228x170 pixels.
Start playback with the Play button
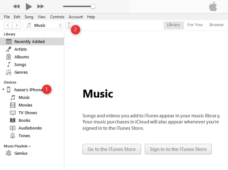click(28, 6)
